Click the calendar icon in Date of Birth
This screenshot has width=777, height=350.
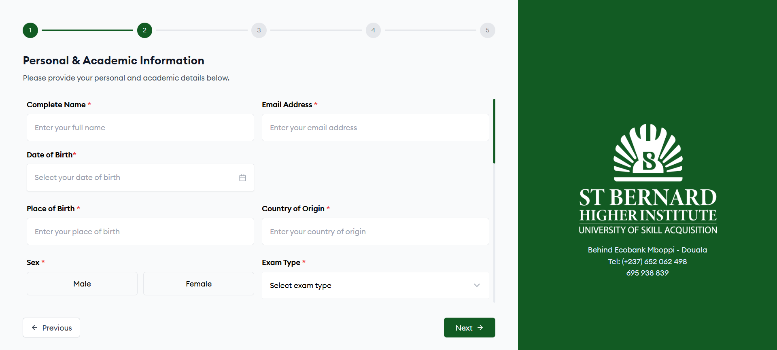click(x=242, y=178)
